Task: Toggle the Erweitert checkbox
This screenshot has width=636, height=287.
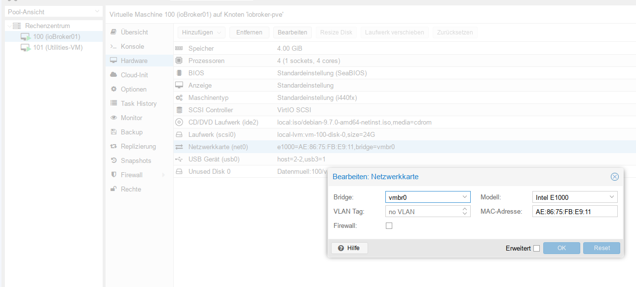Action: coord(536,249)
